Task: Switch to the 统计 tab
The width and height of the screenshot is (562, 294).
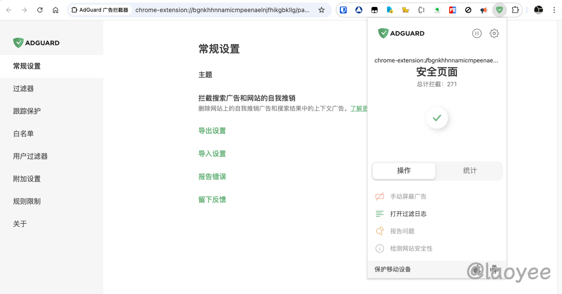Action: point(470,171)
